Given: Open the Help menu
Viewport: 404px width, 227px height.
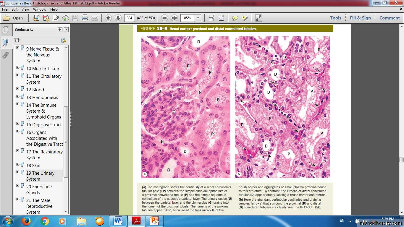Looking at the screenshot, I should [54, 9].
